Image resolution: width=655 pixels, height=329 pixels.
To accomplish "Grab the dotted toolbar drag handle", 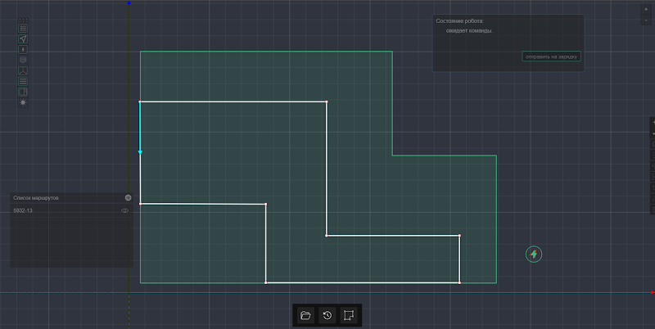I will [x=23, y=20].
